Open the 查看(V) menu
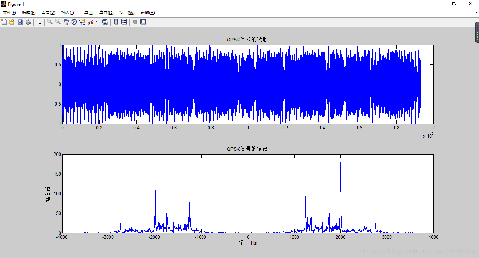The width and height of the screenshot is (479, 258). click(x=48, y=13)
